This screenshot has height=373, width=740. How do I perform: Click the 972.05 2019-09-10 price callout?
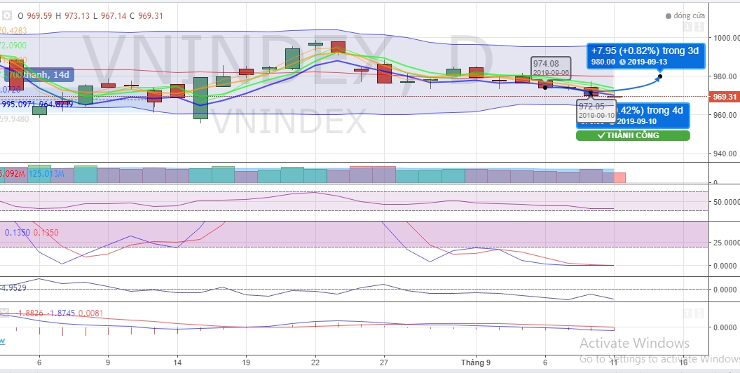coord(596,111)
